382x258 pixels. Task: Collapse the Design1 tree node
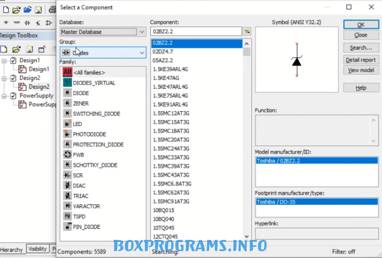tap(4, 60)
